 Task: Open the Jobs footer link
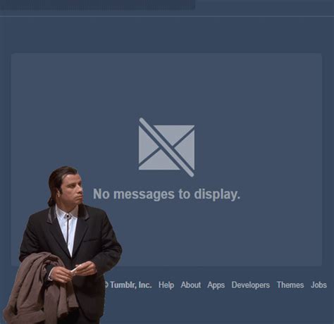point(318,285)
